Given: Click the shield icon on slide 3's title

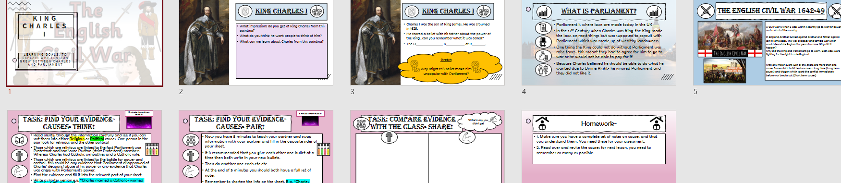Looking at the screenshot, I should click(x=411, y=11).
